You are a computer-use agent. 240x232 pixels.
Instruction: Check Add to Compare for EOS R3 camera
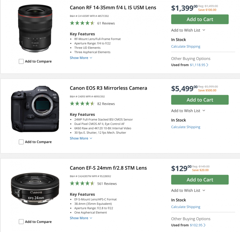click(x=21, y=142)
